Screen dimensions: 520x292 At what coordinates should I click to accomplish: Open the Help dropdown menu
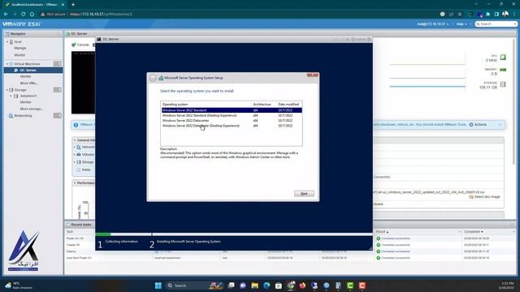461,24
